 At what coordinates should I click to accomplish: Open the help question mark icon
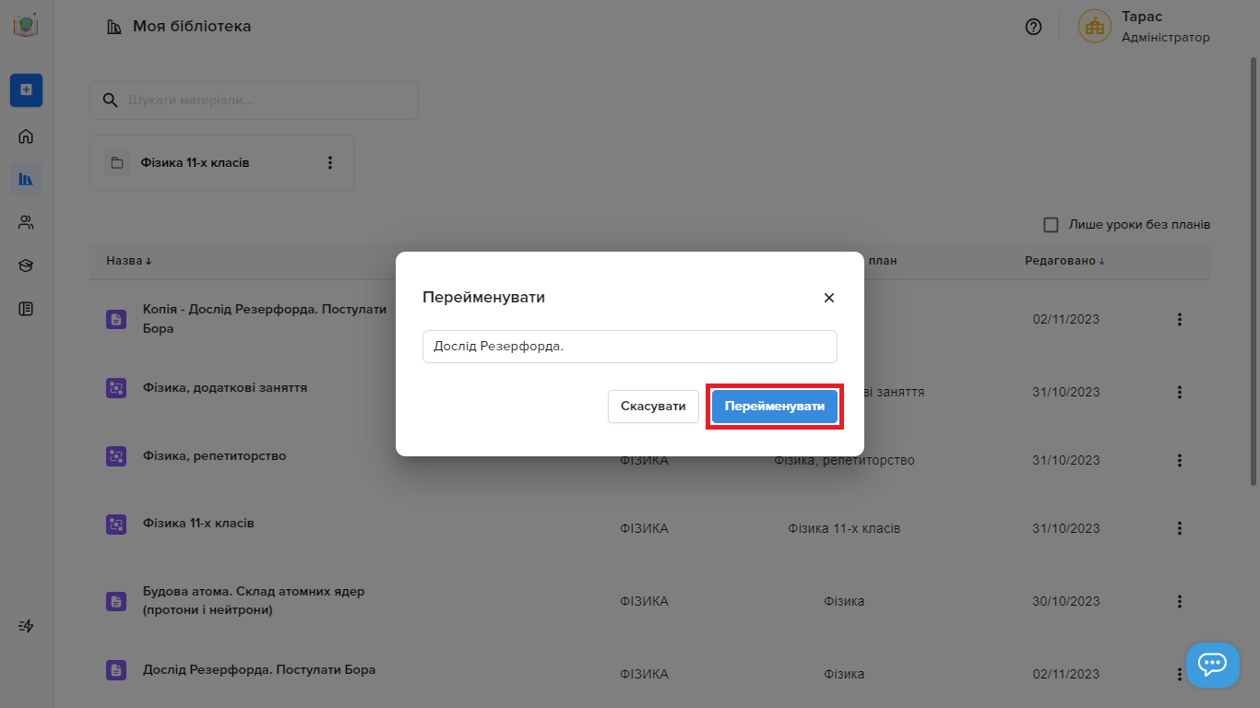pos(1033,27)
